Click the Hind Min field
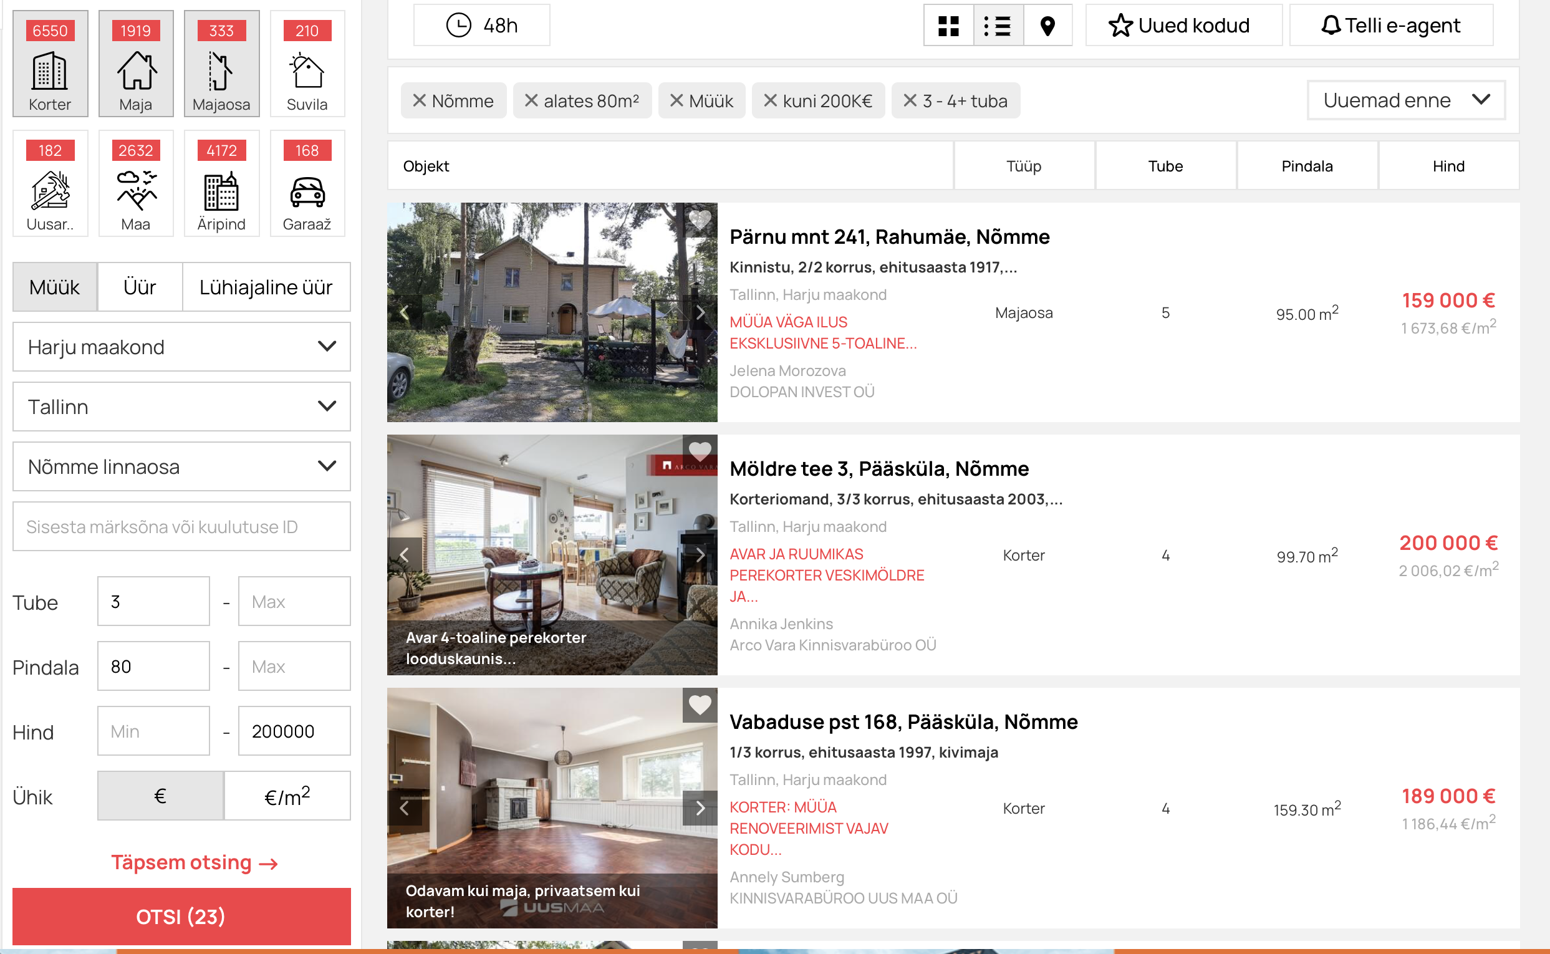The width and height of the screenshot is (1550, 954). 153,731
